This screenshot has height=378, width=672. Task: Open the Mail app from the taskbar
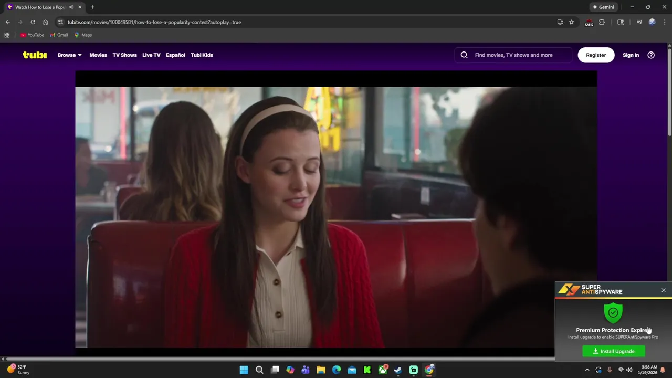pos(352,370)
